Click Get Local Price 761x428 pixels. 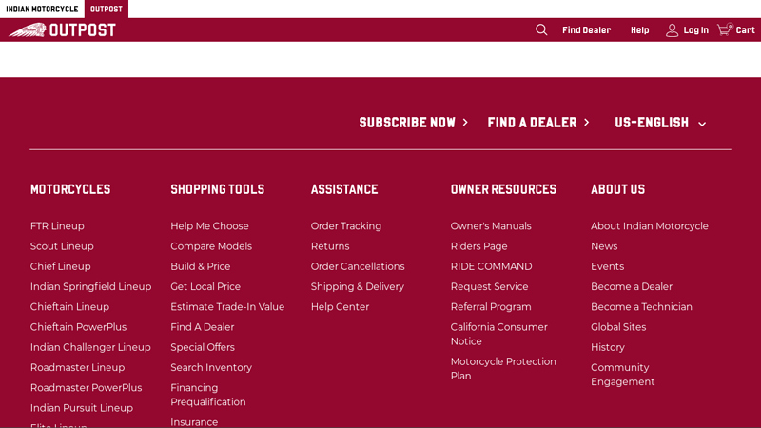click(x=205, y=287)
